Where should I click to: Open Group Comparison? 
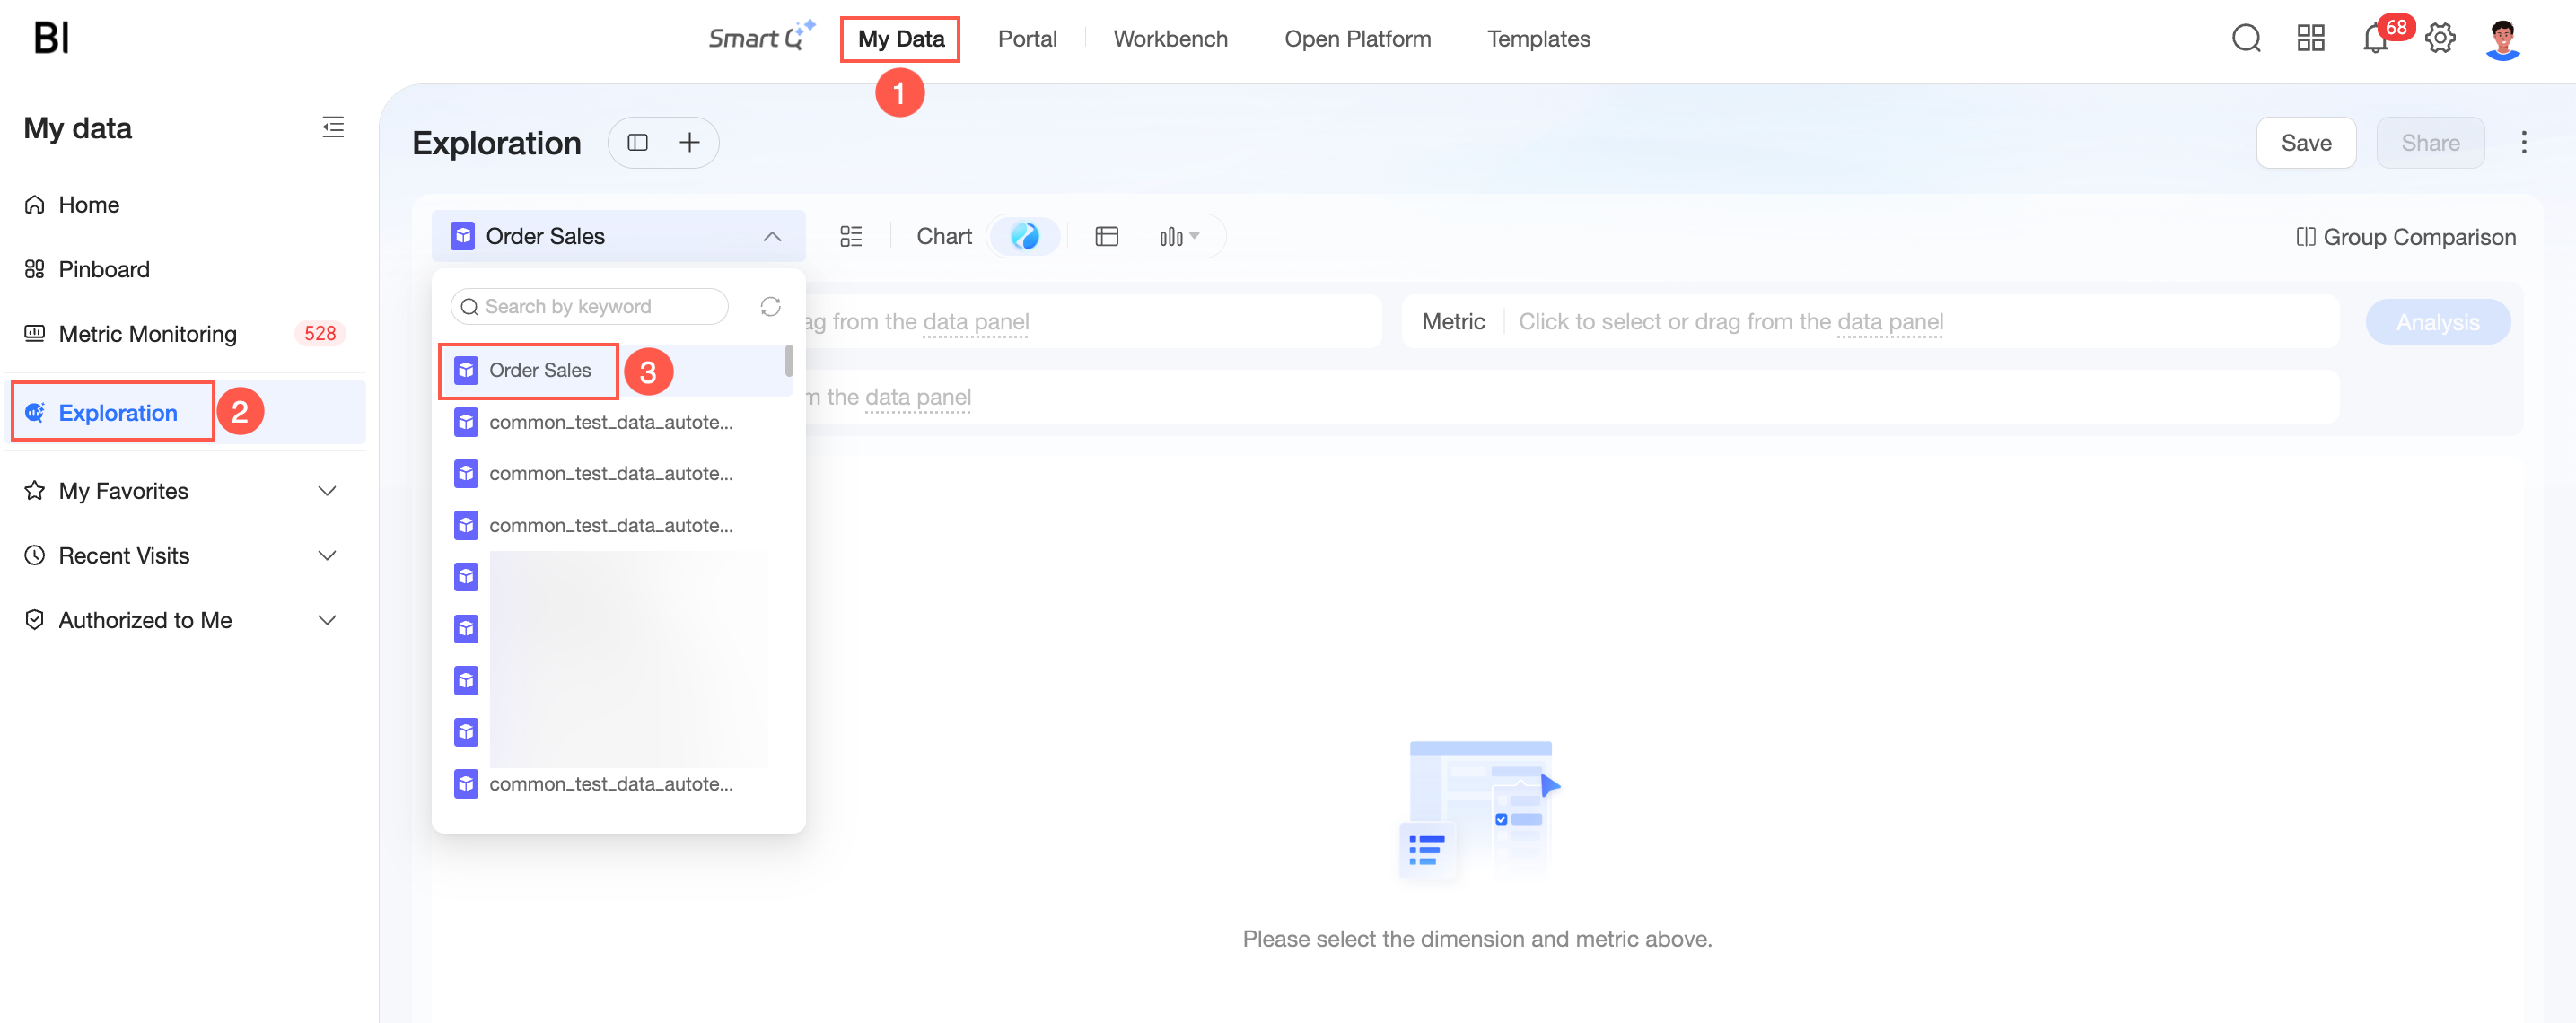point(2405,237)
